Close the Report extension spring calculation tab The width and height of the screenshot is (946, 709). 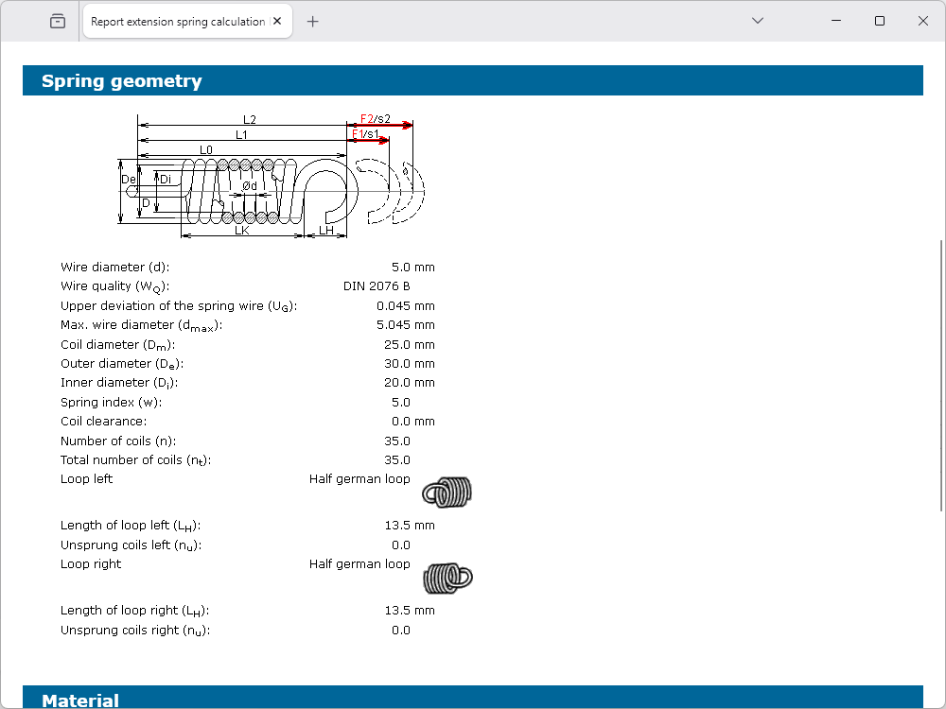(x=278, y=22)
